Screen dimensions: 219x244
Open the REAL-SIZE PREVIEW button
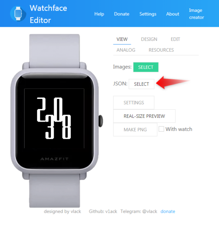[144, 116]
